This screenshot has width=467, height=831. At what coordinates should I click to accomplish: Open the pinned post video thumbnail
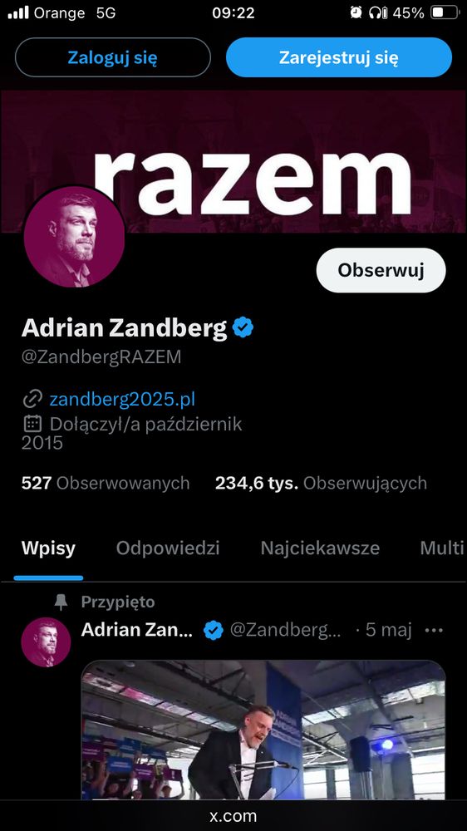[263, 730]
